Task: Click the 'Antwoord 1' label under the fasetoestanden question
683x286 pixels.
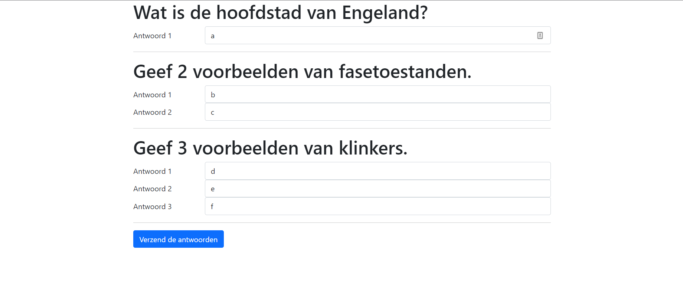Action: [x=152, y=95]
